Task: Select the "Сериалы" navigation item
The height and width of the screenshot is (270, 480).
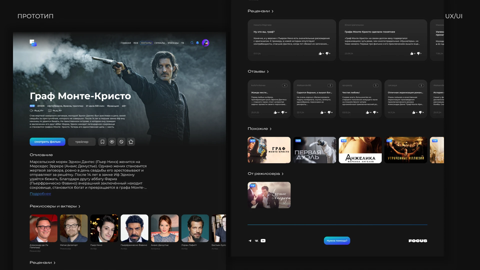Action: click(159, 43)
